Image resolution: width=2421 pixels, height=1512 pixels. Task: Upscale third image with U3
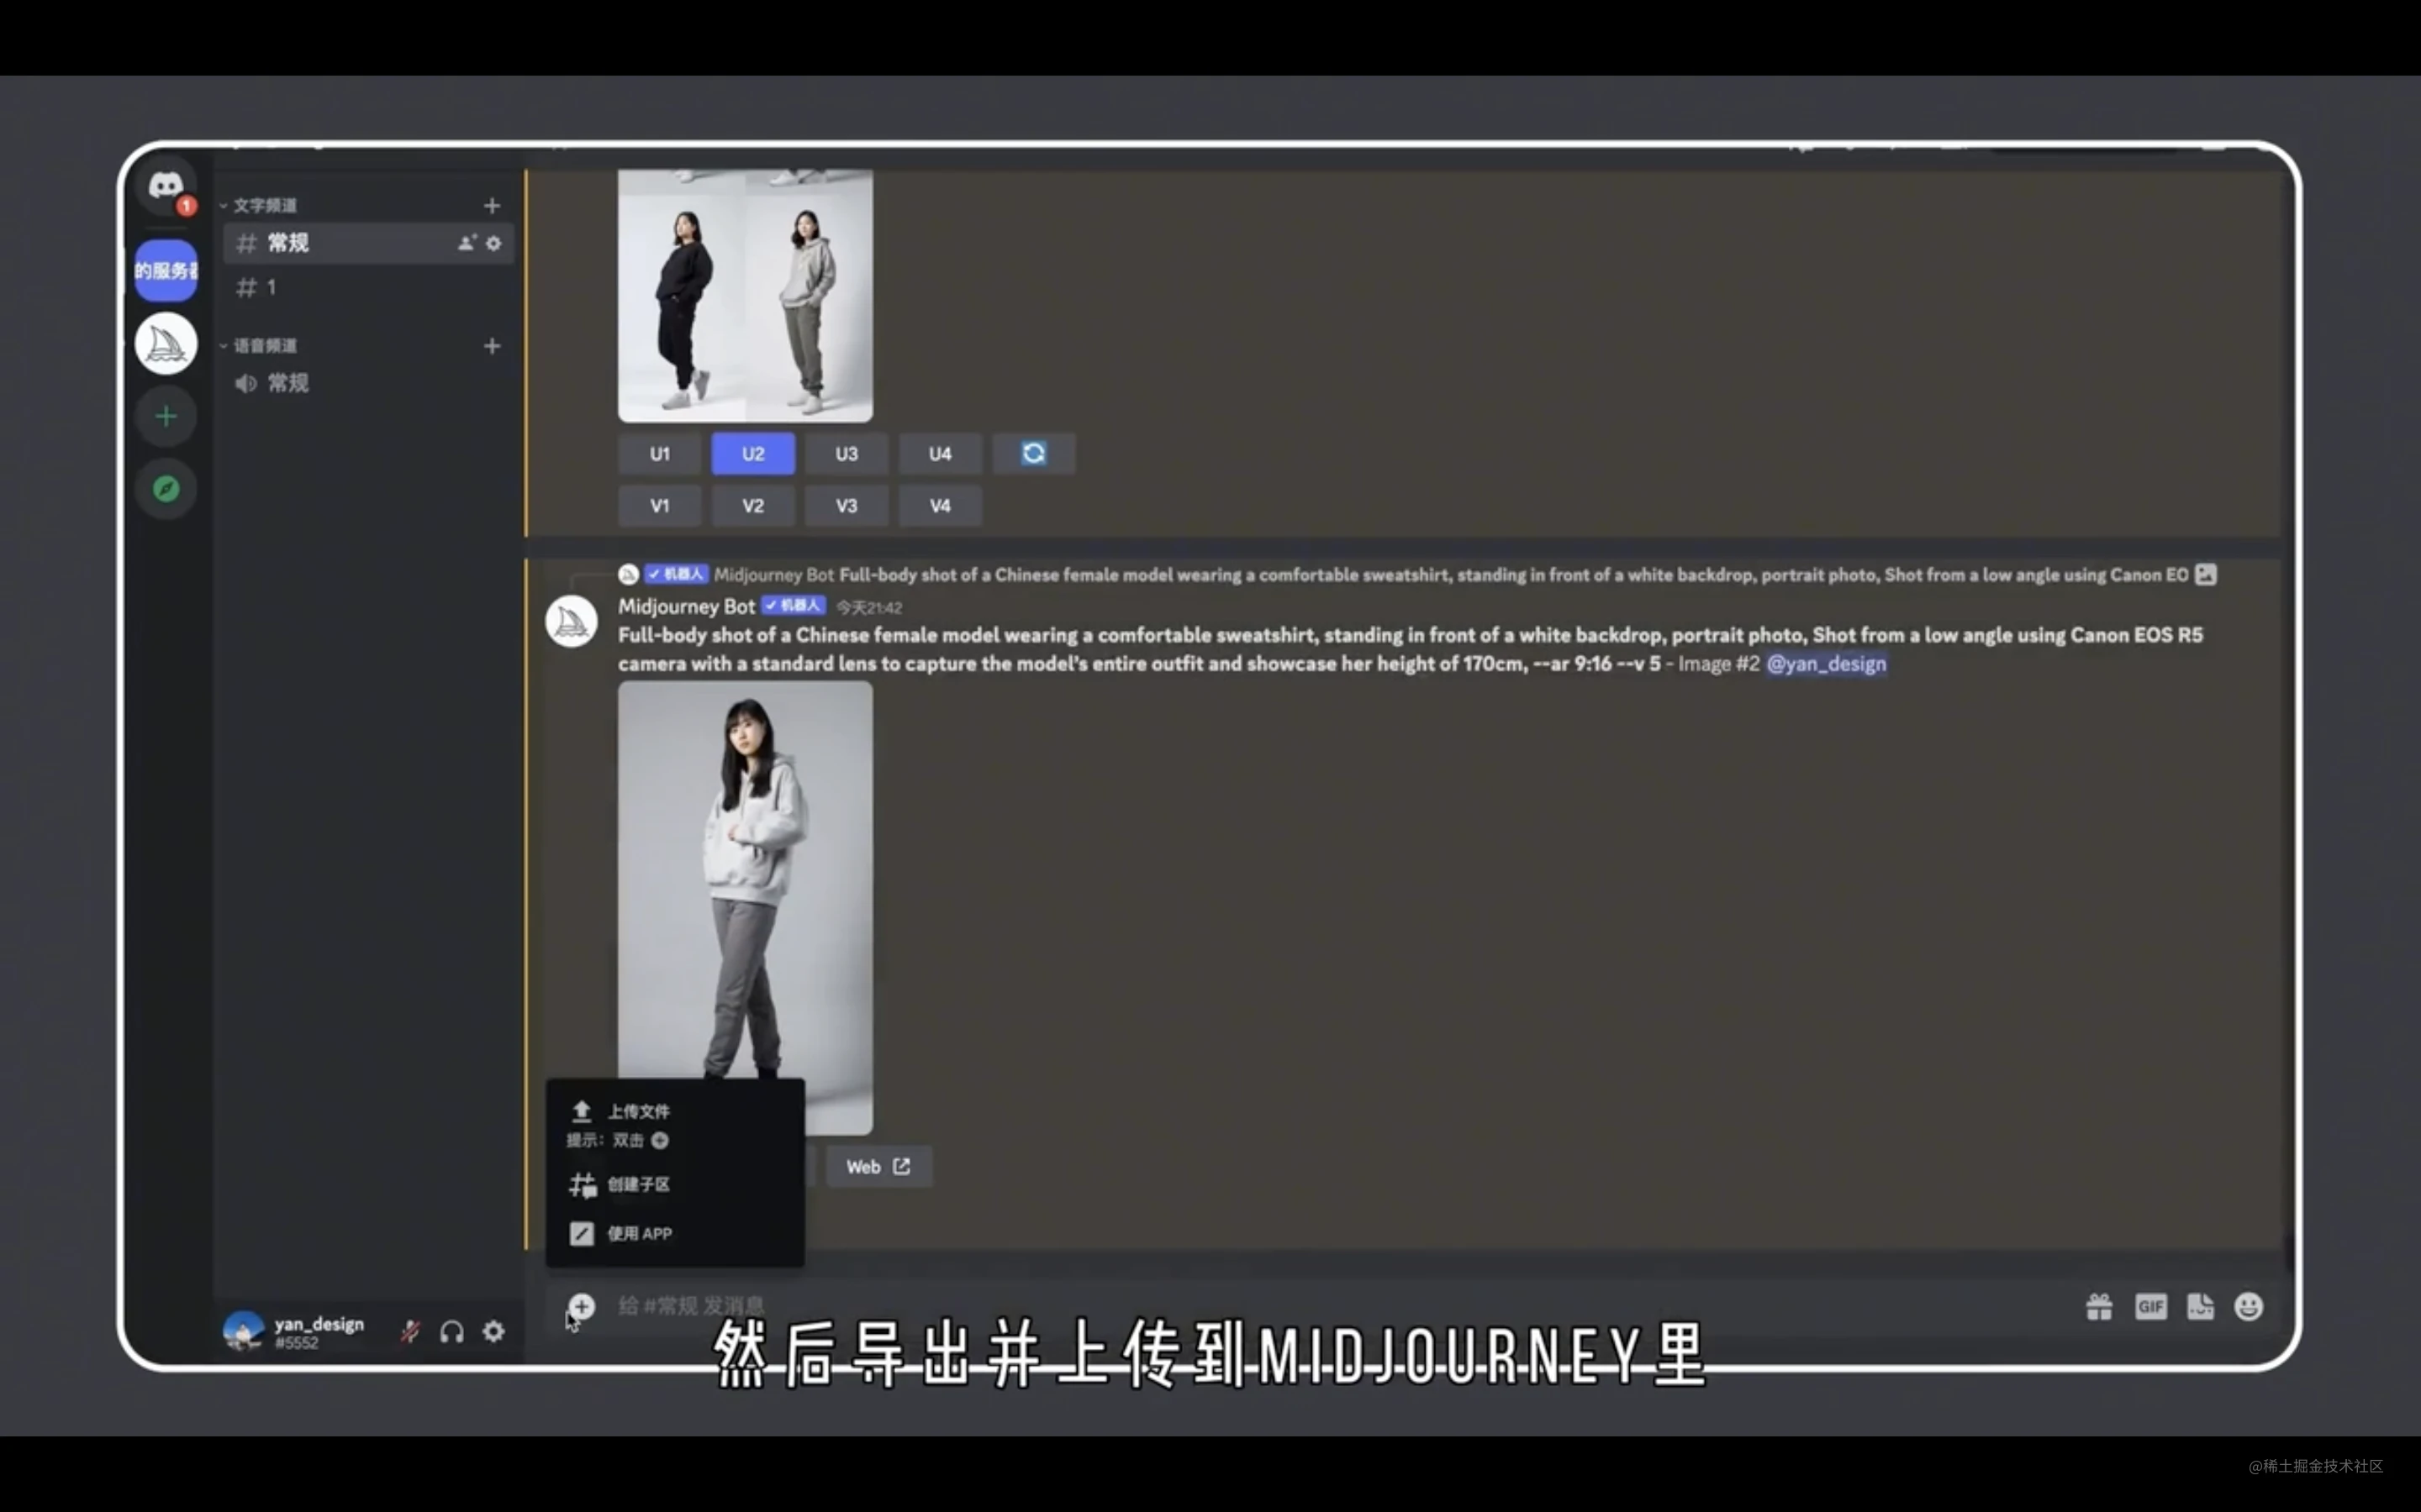tap(847, 454)
